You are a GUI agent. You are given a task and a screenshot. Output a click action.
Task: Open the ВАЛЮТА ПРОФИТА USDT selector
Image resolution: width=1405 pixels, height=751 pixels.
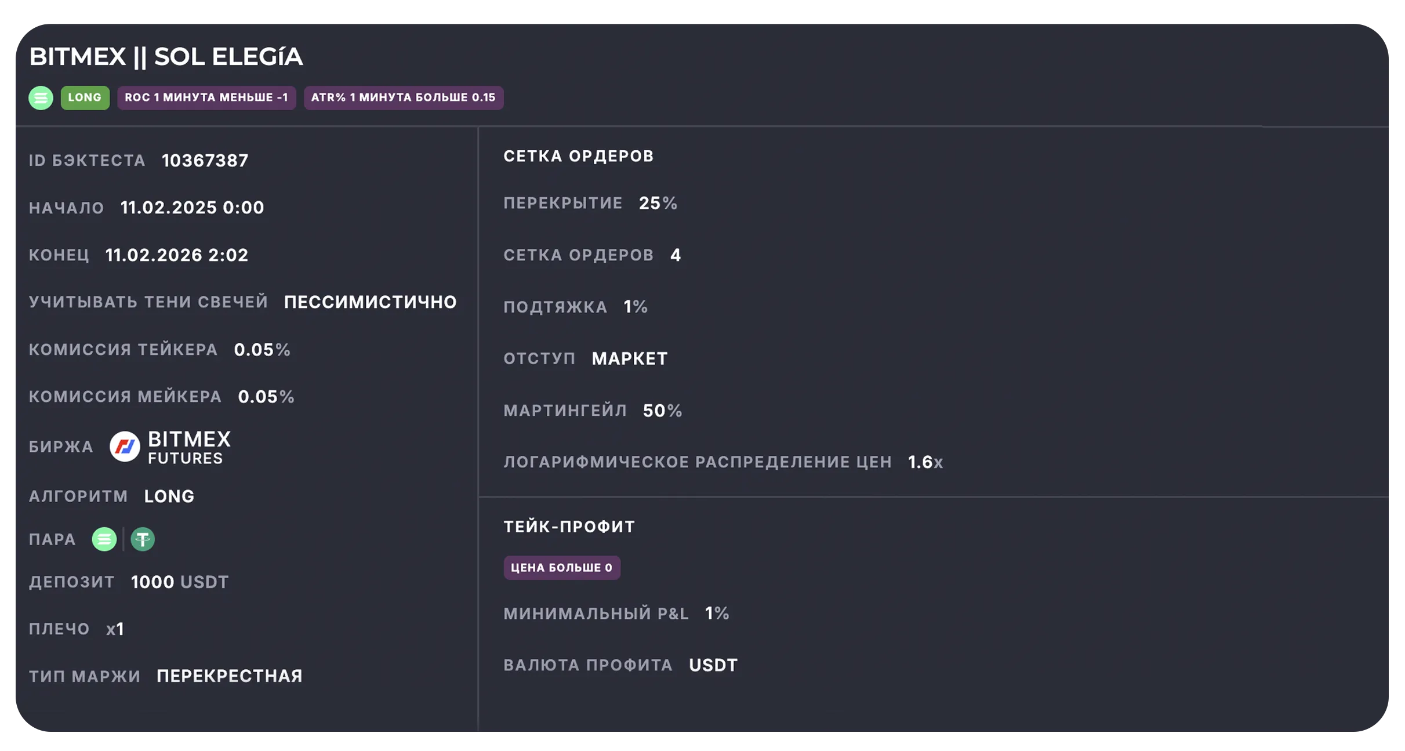tap(713, 665)
